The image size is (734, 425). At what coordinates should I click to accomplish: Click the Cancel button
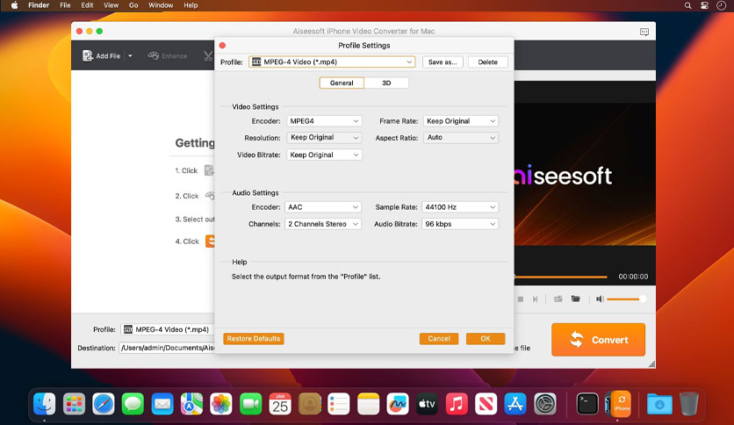coord(439,338)
